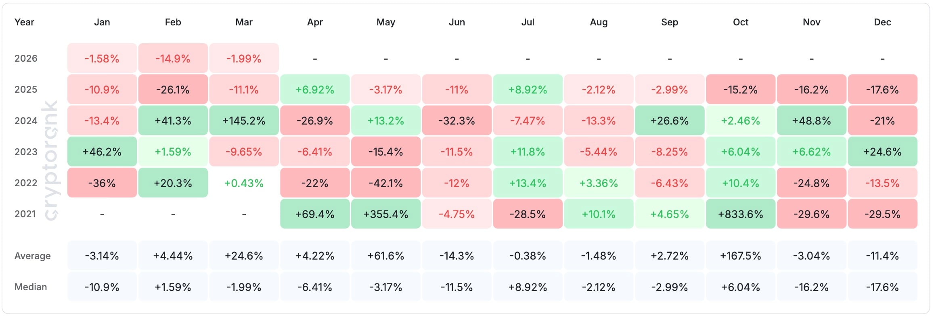Screen dimensions: 934x316
Task: Click the -26.1% cell for February 2025
Action: click(173, 89)
